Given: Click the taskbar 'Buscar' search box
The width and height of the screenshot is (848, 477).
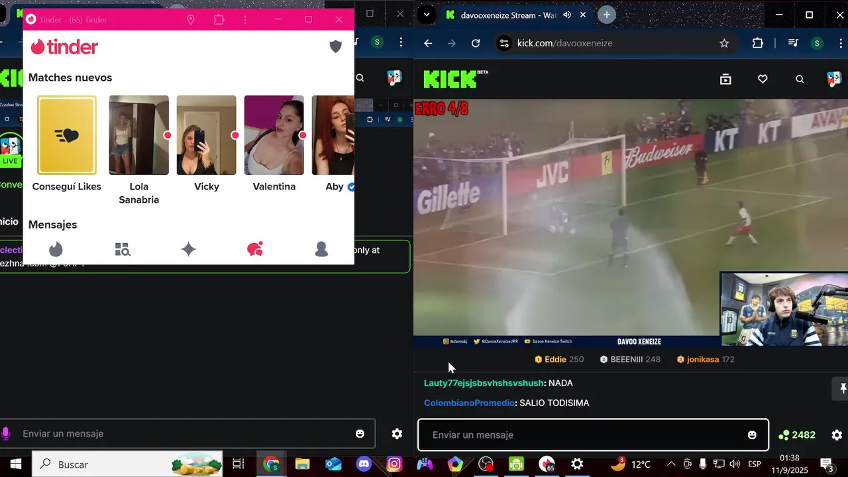Looking at the screenshot, I should [x=129, y=464].
